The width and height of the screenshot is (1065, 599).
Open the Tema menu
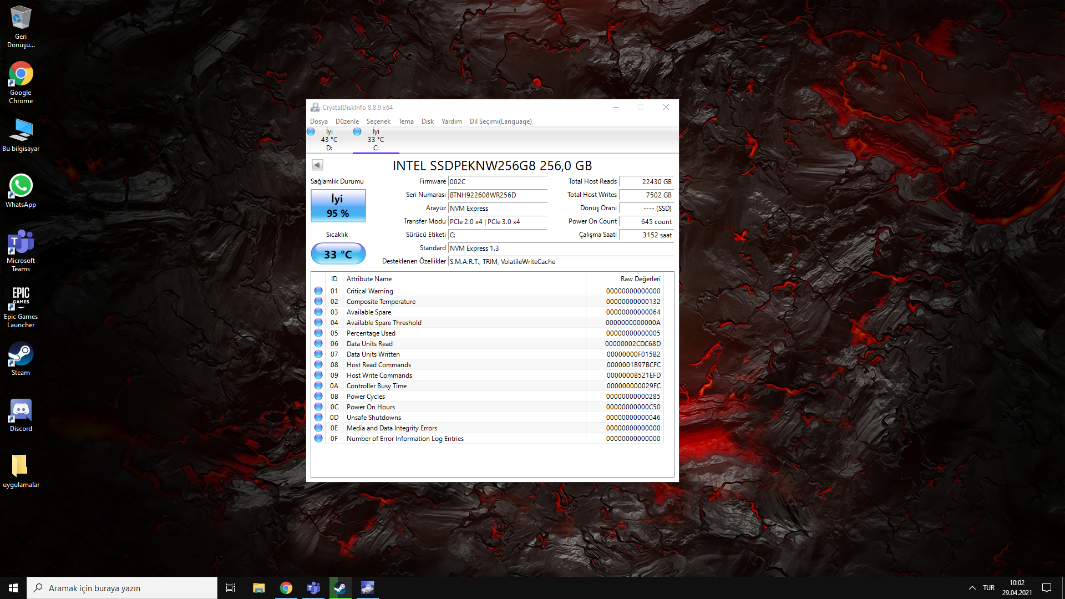[405, 121]
